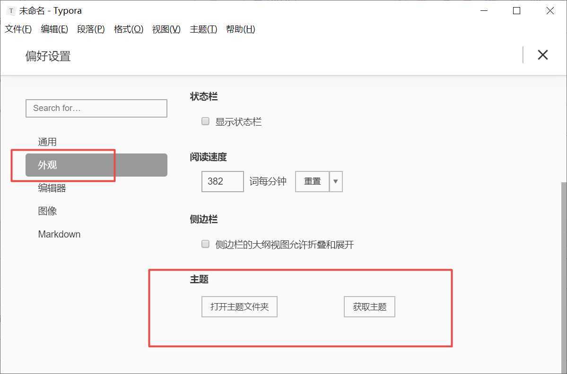Click the 打开主题文件夹 button
The width and height of the screenshot is (567, 374).
[x=239, y=307]
